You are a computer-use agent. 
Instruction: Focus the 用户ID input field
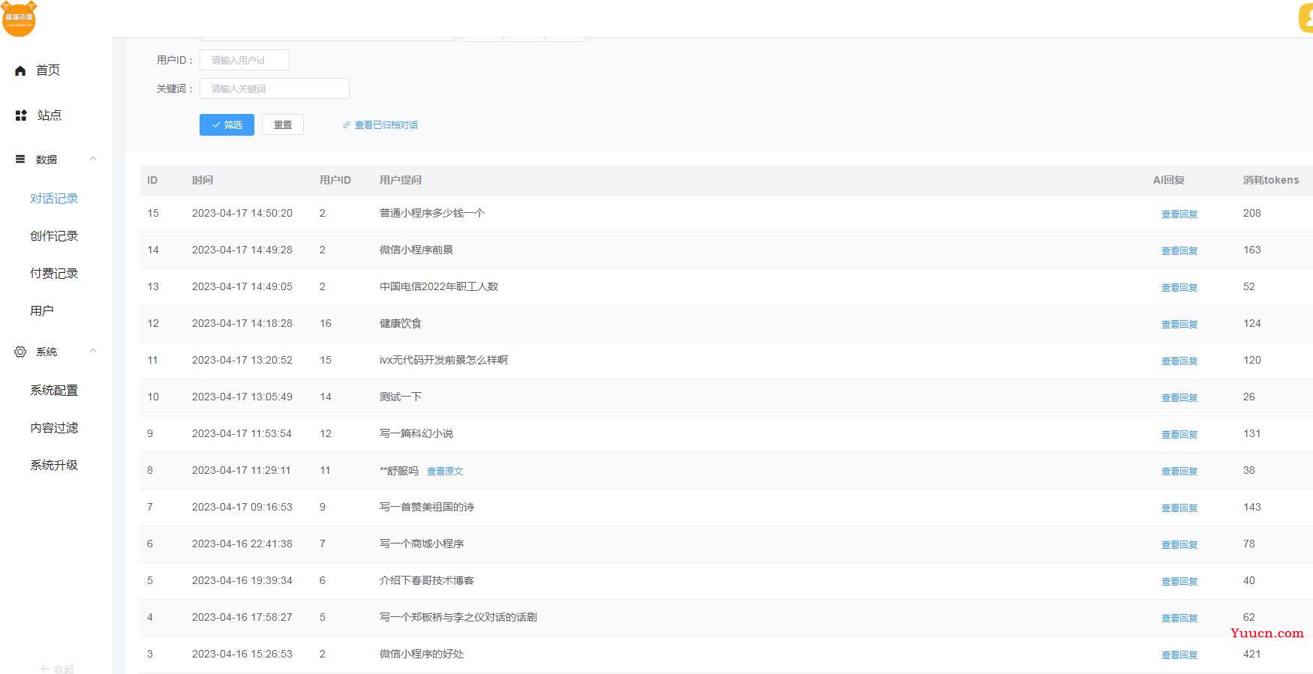(245, 60)
